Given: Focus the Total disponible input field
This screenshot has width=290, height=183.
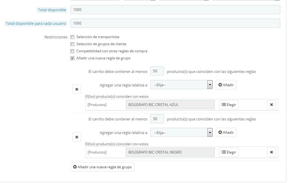Looking at the screenshot, I should pos(175,10).
